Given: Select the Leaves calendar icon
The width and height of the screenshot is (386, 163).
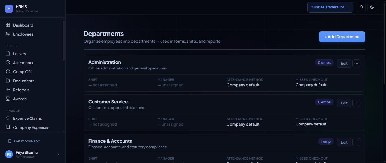Looking at the screenshot, I should (x=8, y=54).
